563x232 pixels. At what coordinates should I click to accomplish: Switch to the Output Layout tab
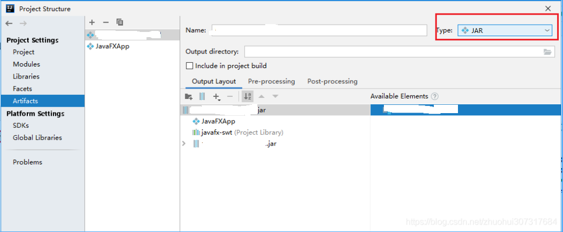[214, 81]
